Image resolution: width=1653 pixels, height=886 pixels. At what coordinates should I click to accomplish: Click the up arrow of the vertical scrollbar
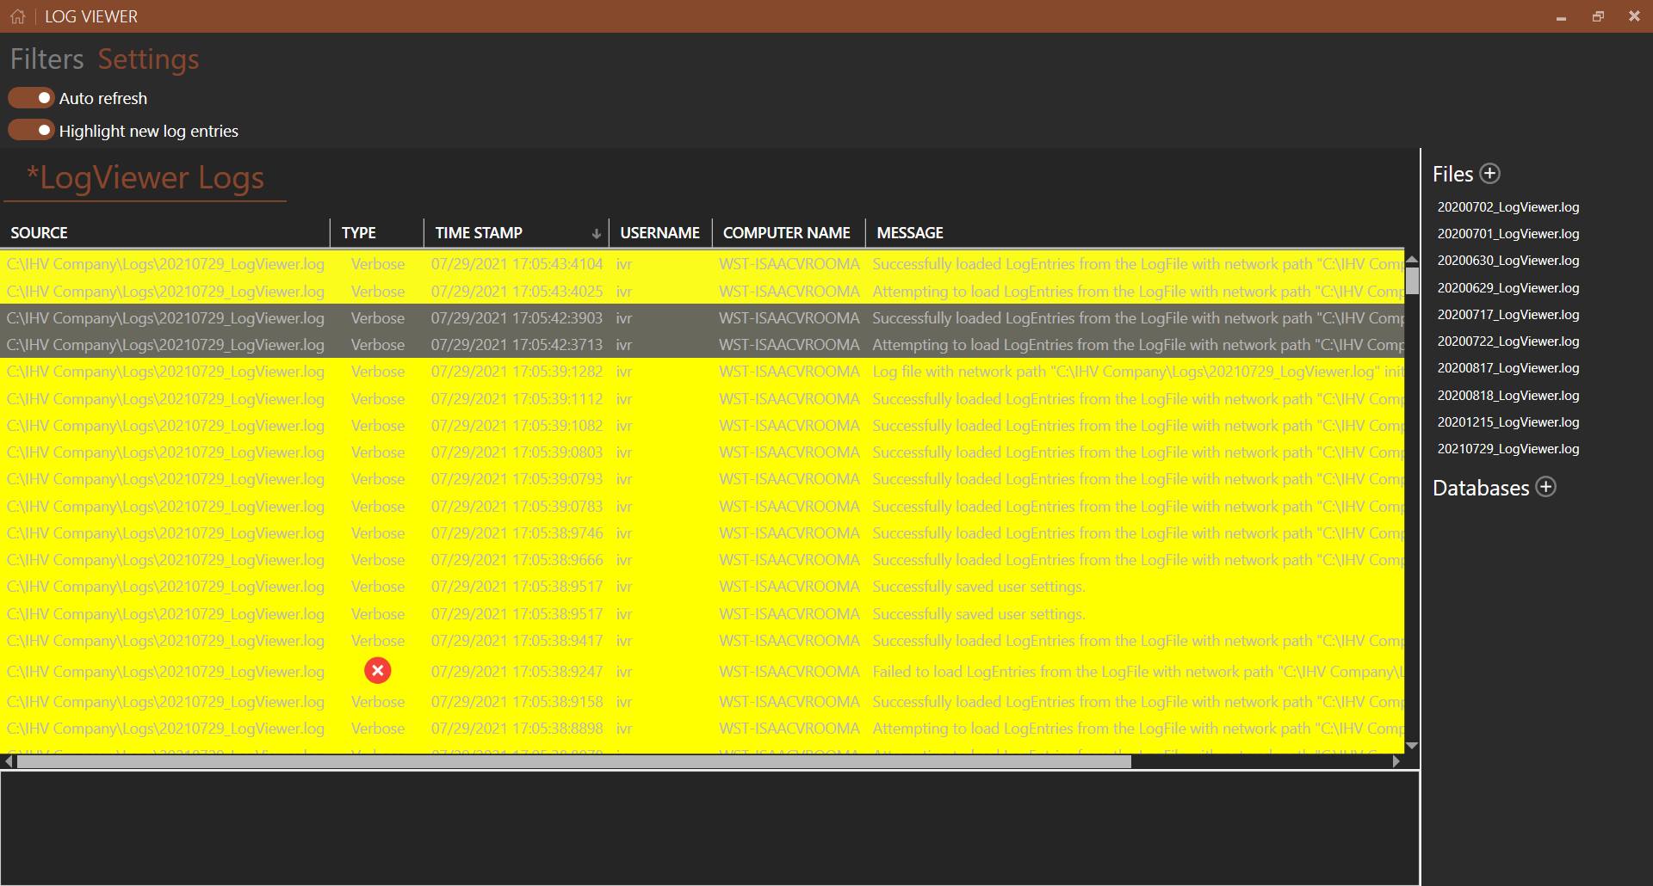pyautogui.click(x=1411, y=258)
